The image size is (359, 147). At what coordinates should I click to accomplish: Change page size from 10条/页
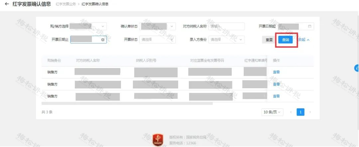tap(272, 112)
